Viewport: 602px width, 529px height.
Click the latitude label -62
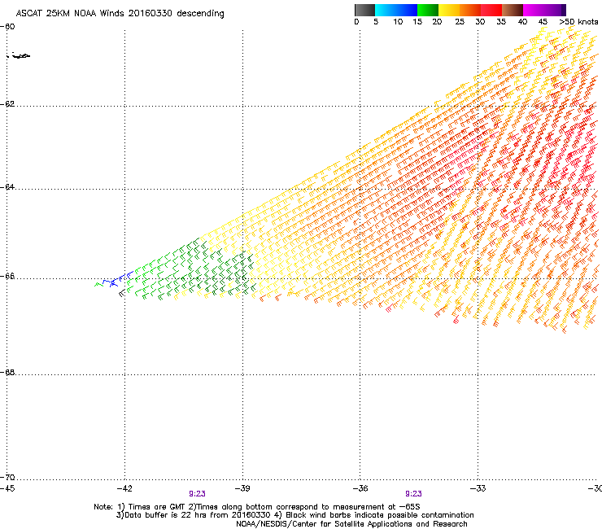pos(7,104)
